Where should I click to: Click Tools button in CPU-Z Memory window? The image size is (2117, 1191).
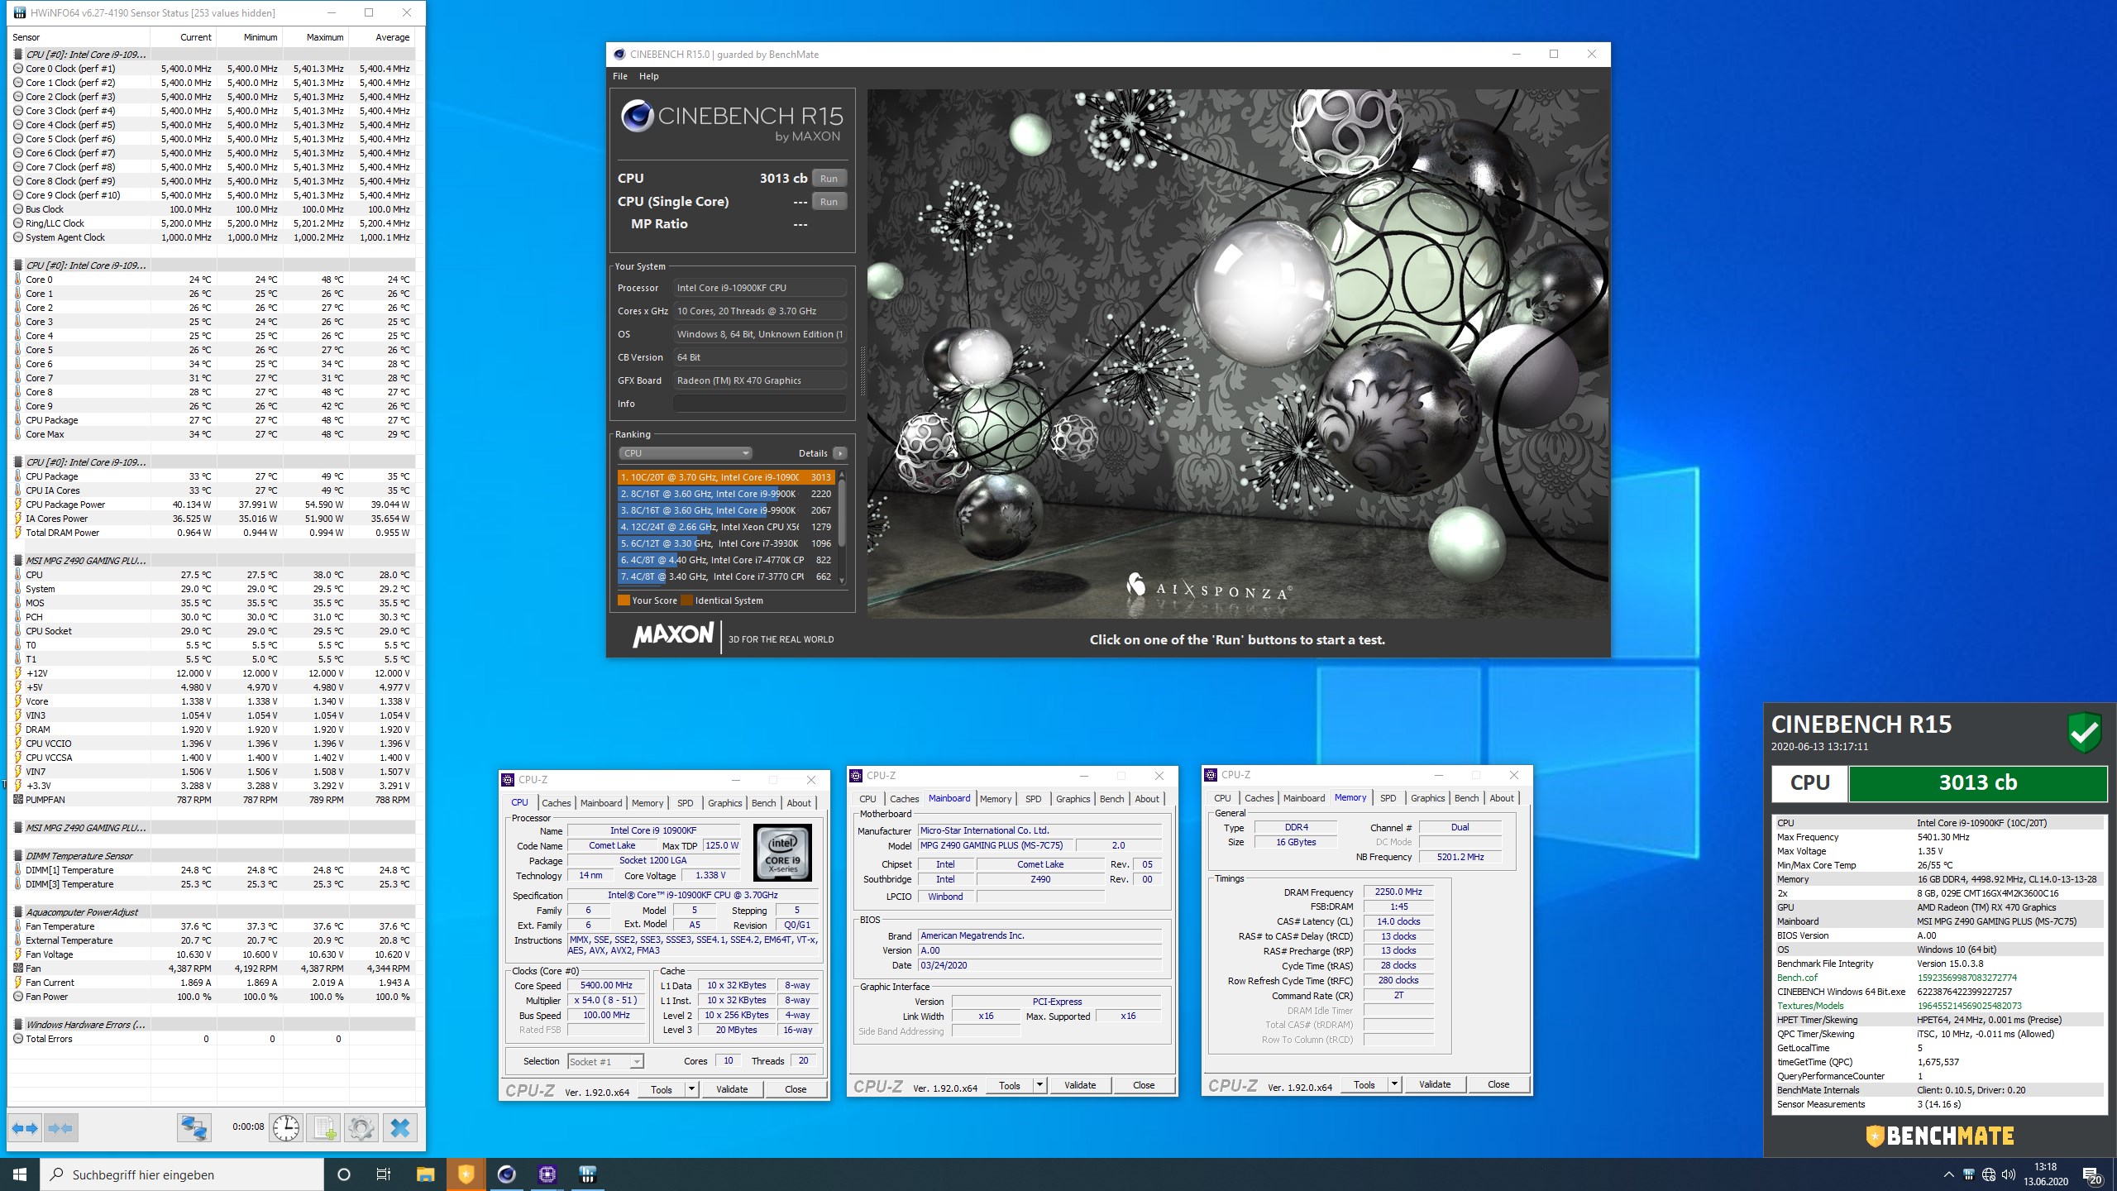1364,1084
